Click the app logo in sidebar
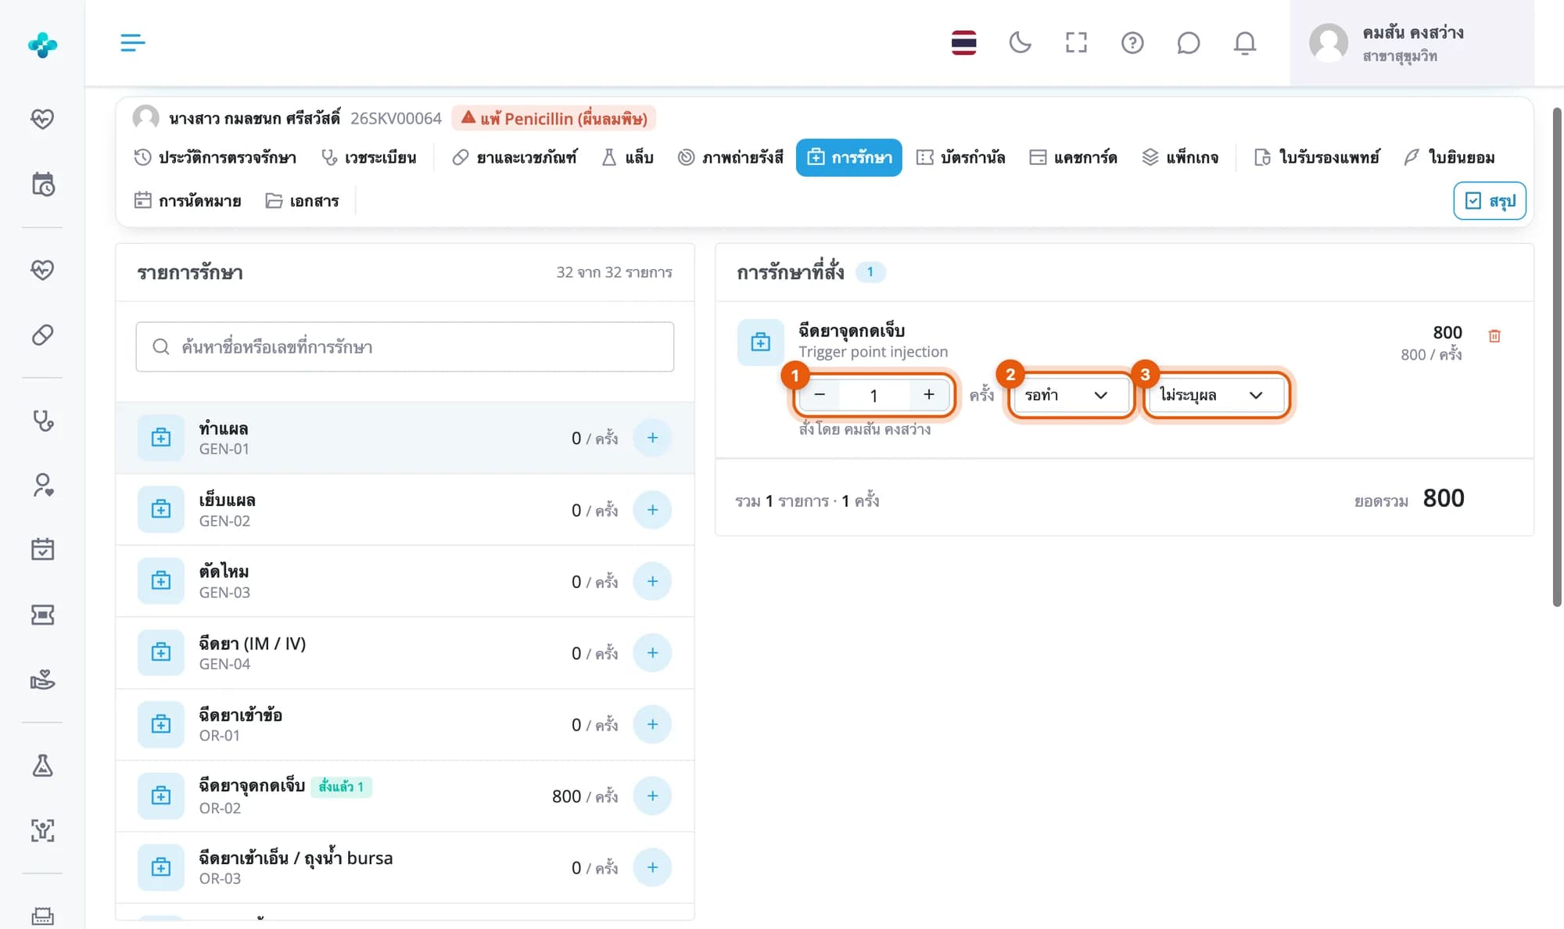The height and width of the screenshot is (929, 1564). pyautogui.click(x=42, y=45)
